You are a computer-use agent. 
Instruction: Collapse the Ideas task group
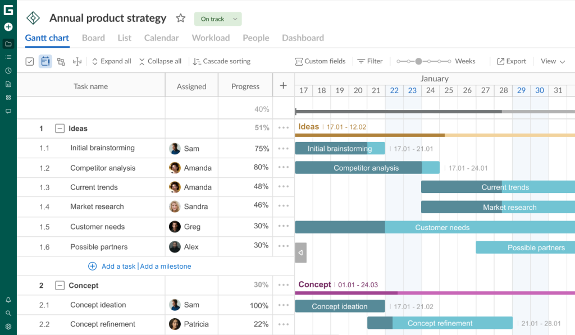(x=60, y=129)
